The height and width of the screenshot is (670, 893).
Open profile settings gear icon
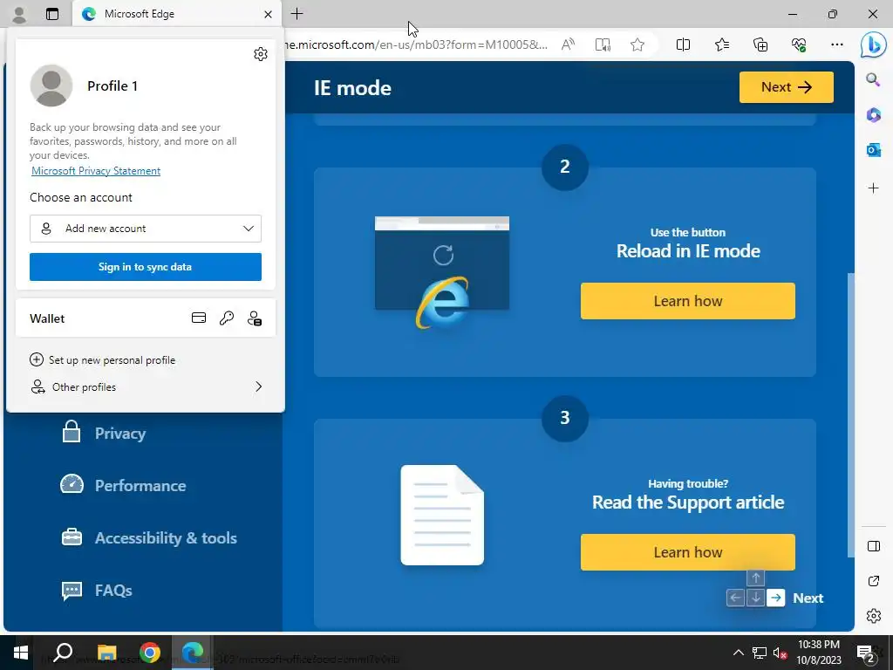coord(260,54)
